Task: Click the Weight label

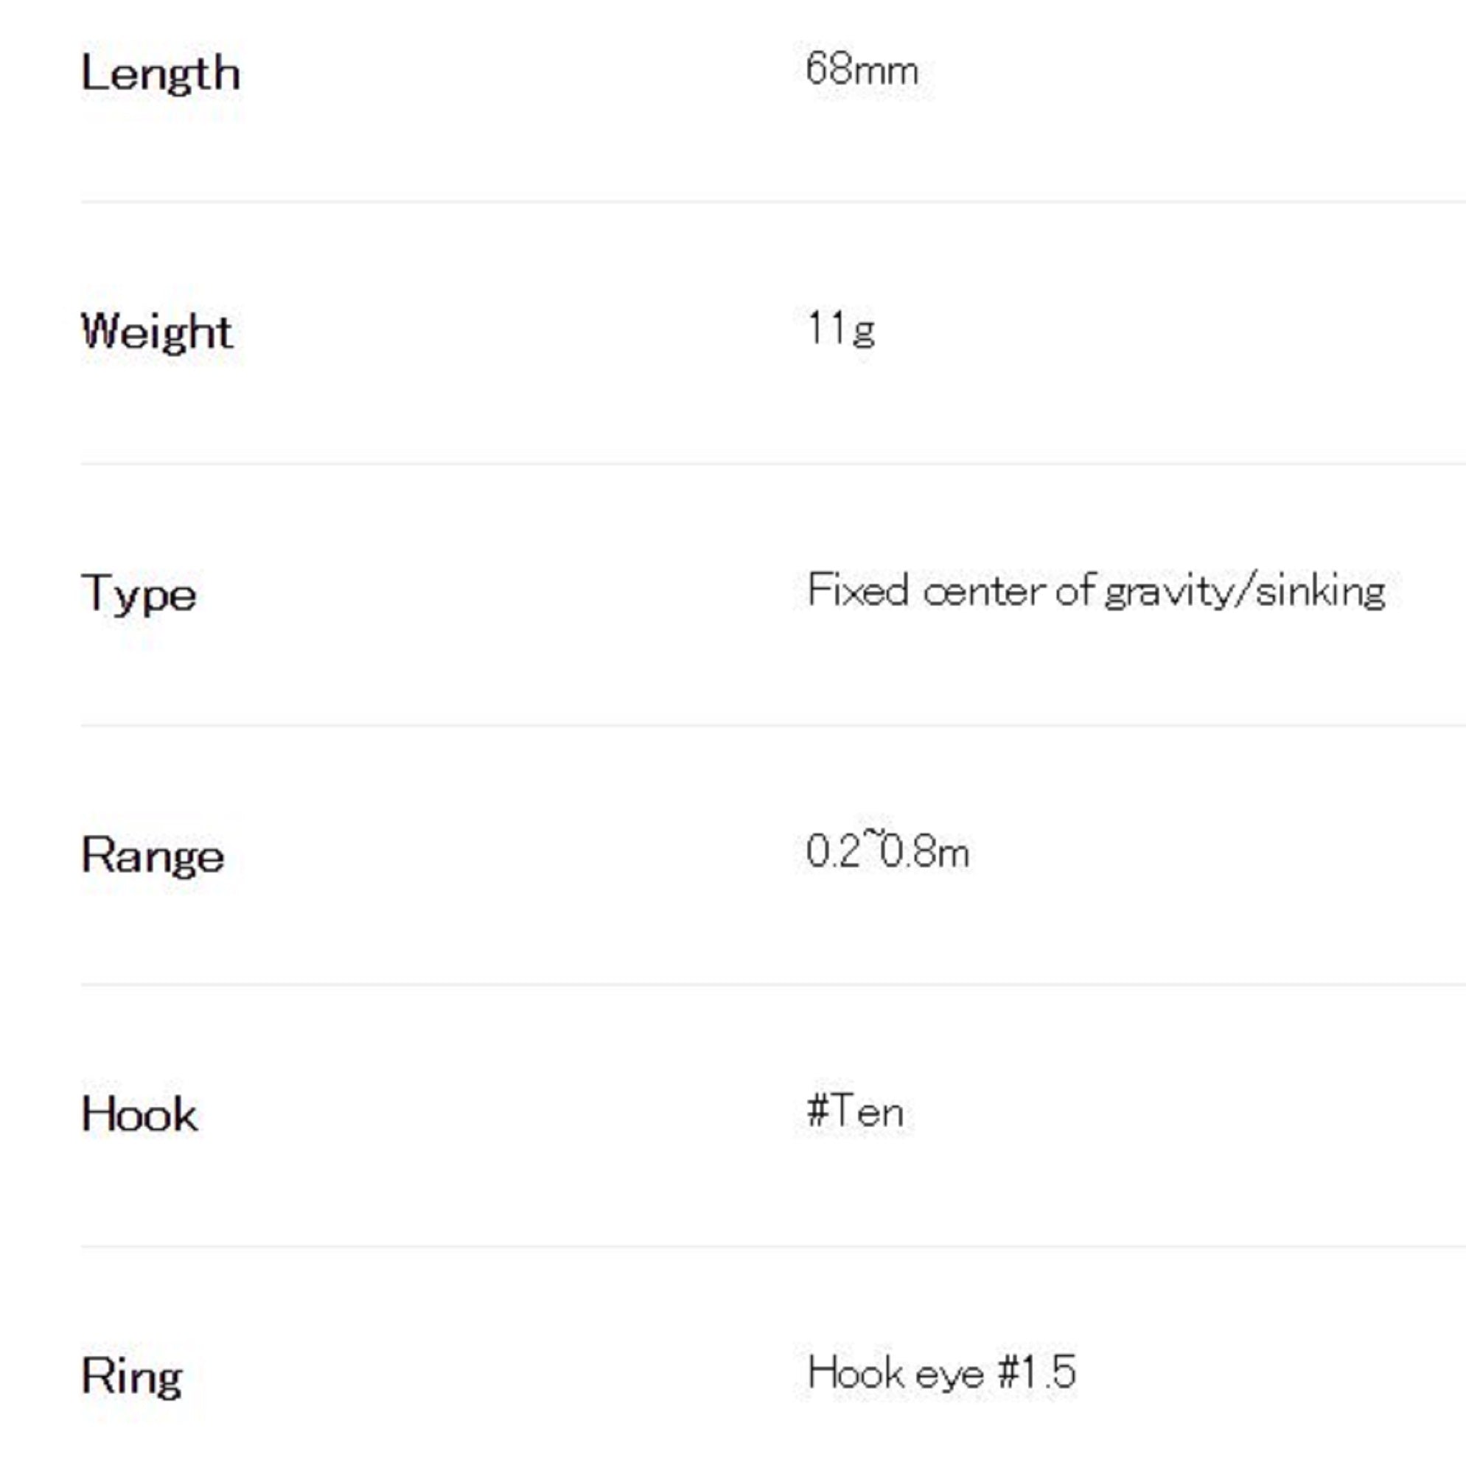Action: (156, 332)
